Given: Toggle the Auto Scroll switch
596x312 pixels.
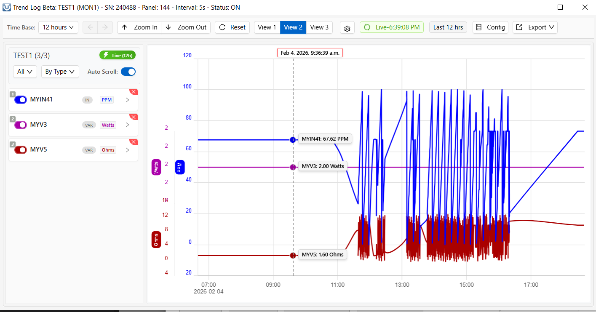Looking at the screenshot, I should click(x=128, y=72).
